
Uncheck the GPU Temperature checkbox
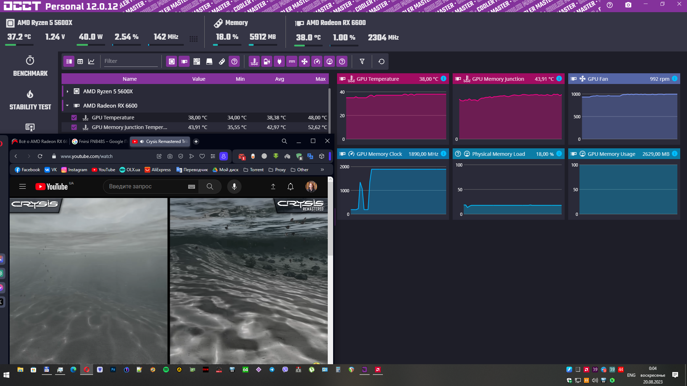coord(74,118)
